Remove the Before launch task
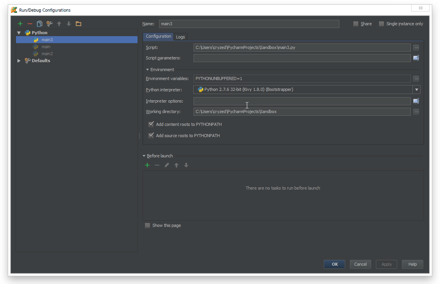Viewport: 440px width, 284px height. tap(157, 165)
